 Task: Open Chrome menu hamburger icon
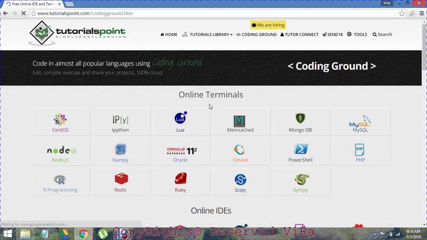[422, 13]
